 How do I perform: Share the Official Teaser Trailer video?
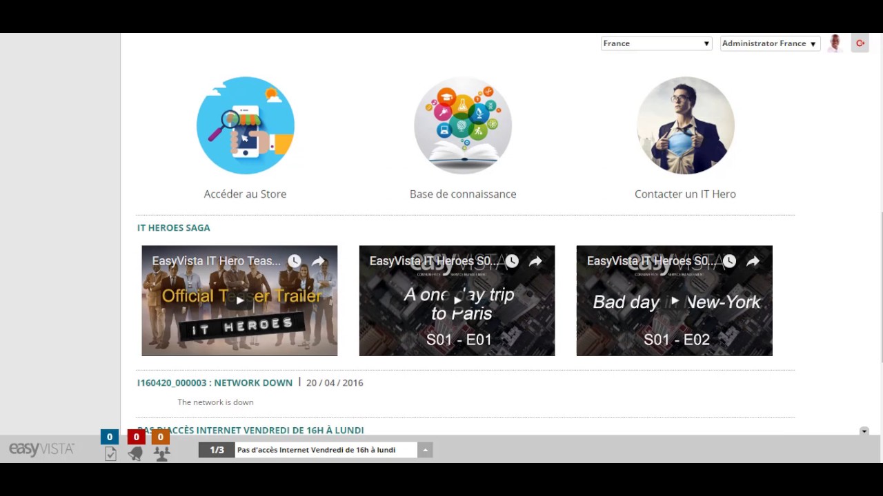coord(318,261)
